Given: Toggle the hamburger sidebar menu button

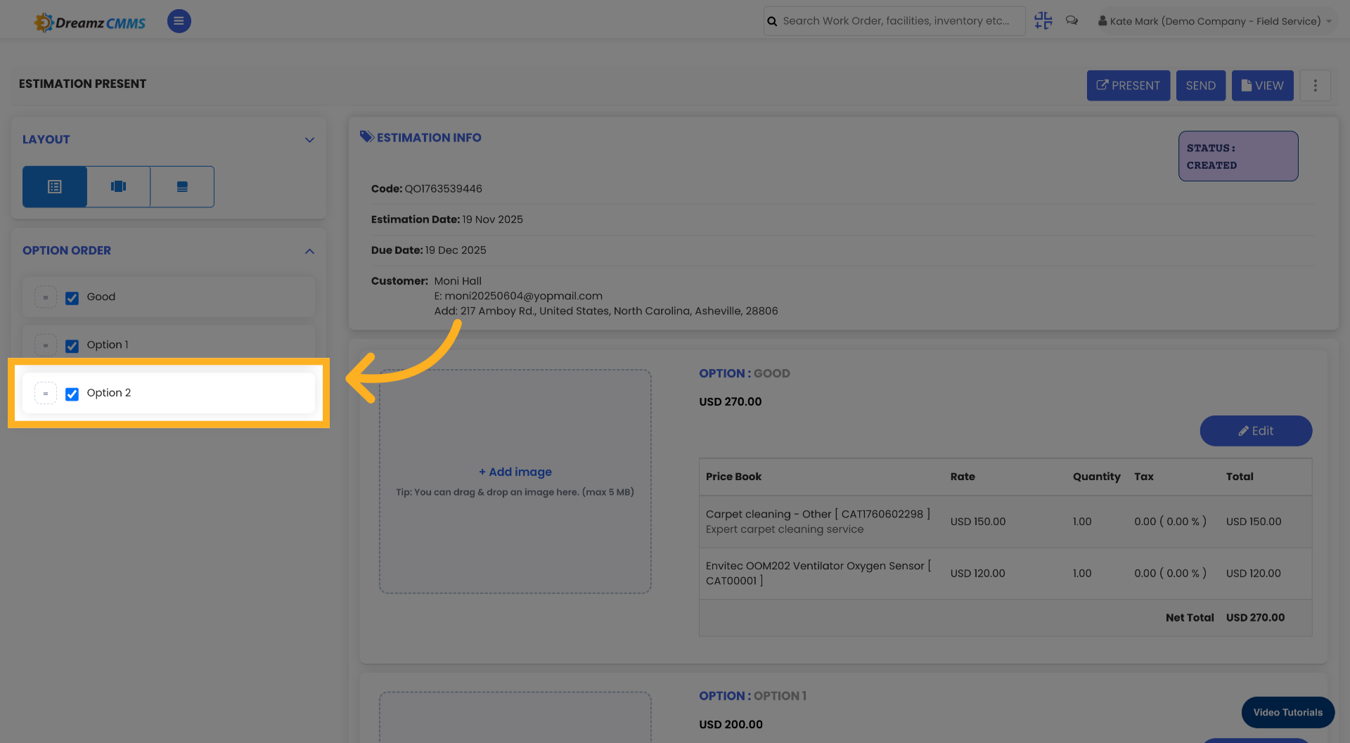Looking at the screenshot, I should 179,21.
